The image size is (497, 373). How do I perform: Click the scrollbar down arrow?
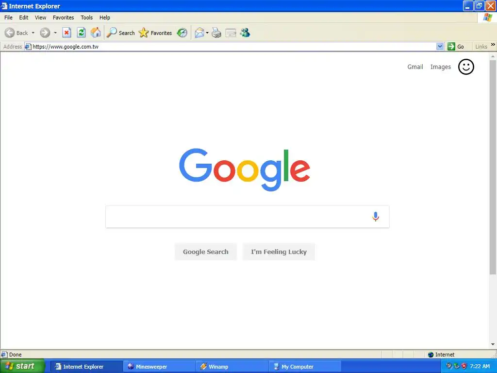click(493, 344)
